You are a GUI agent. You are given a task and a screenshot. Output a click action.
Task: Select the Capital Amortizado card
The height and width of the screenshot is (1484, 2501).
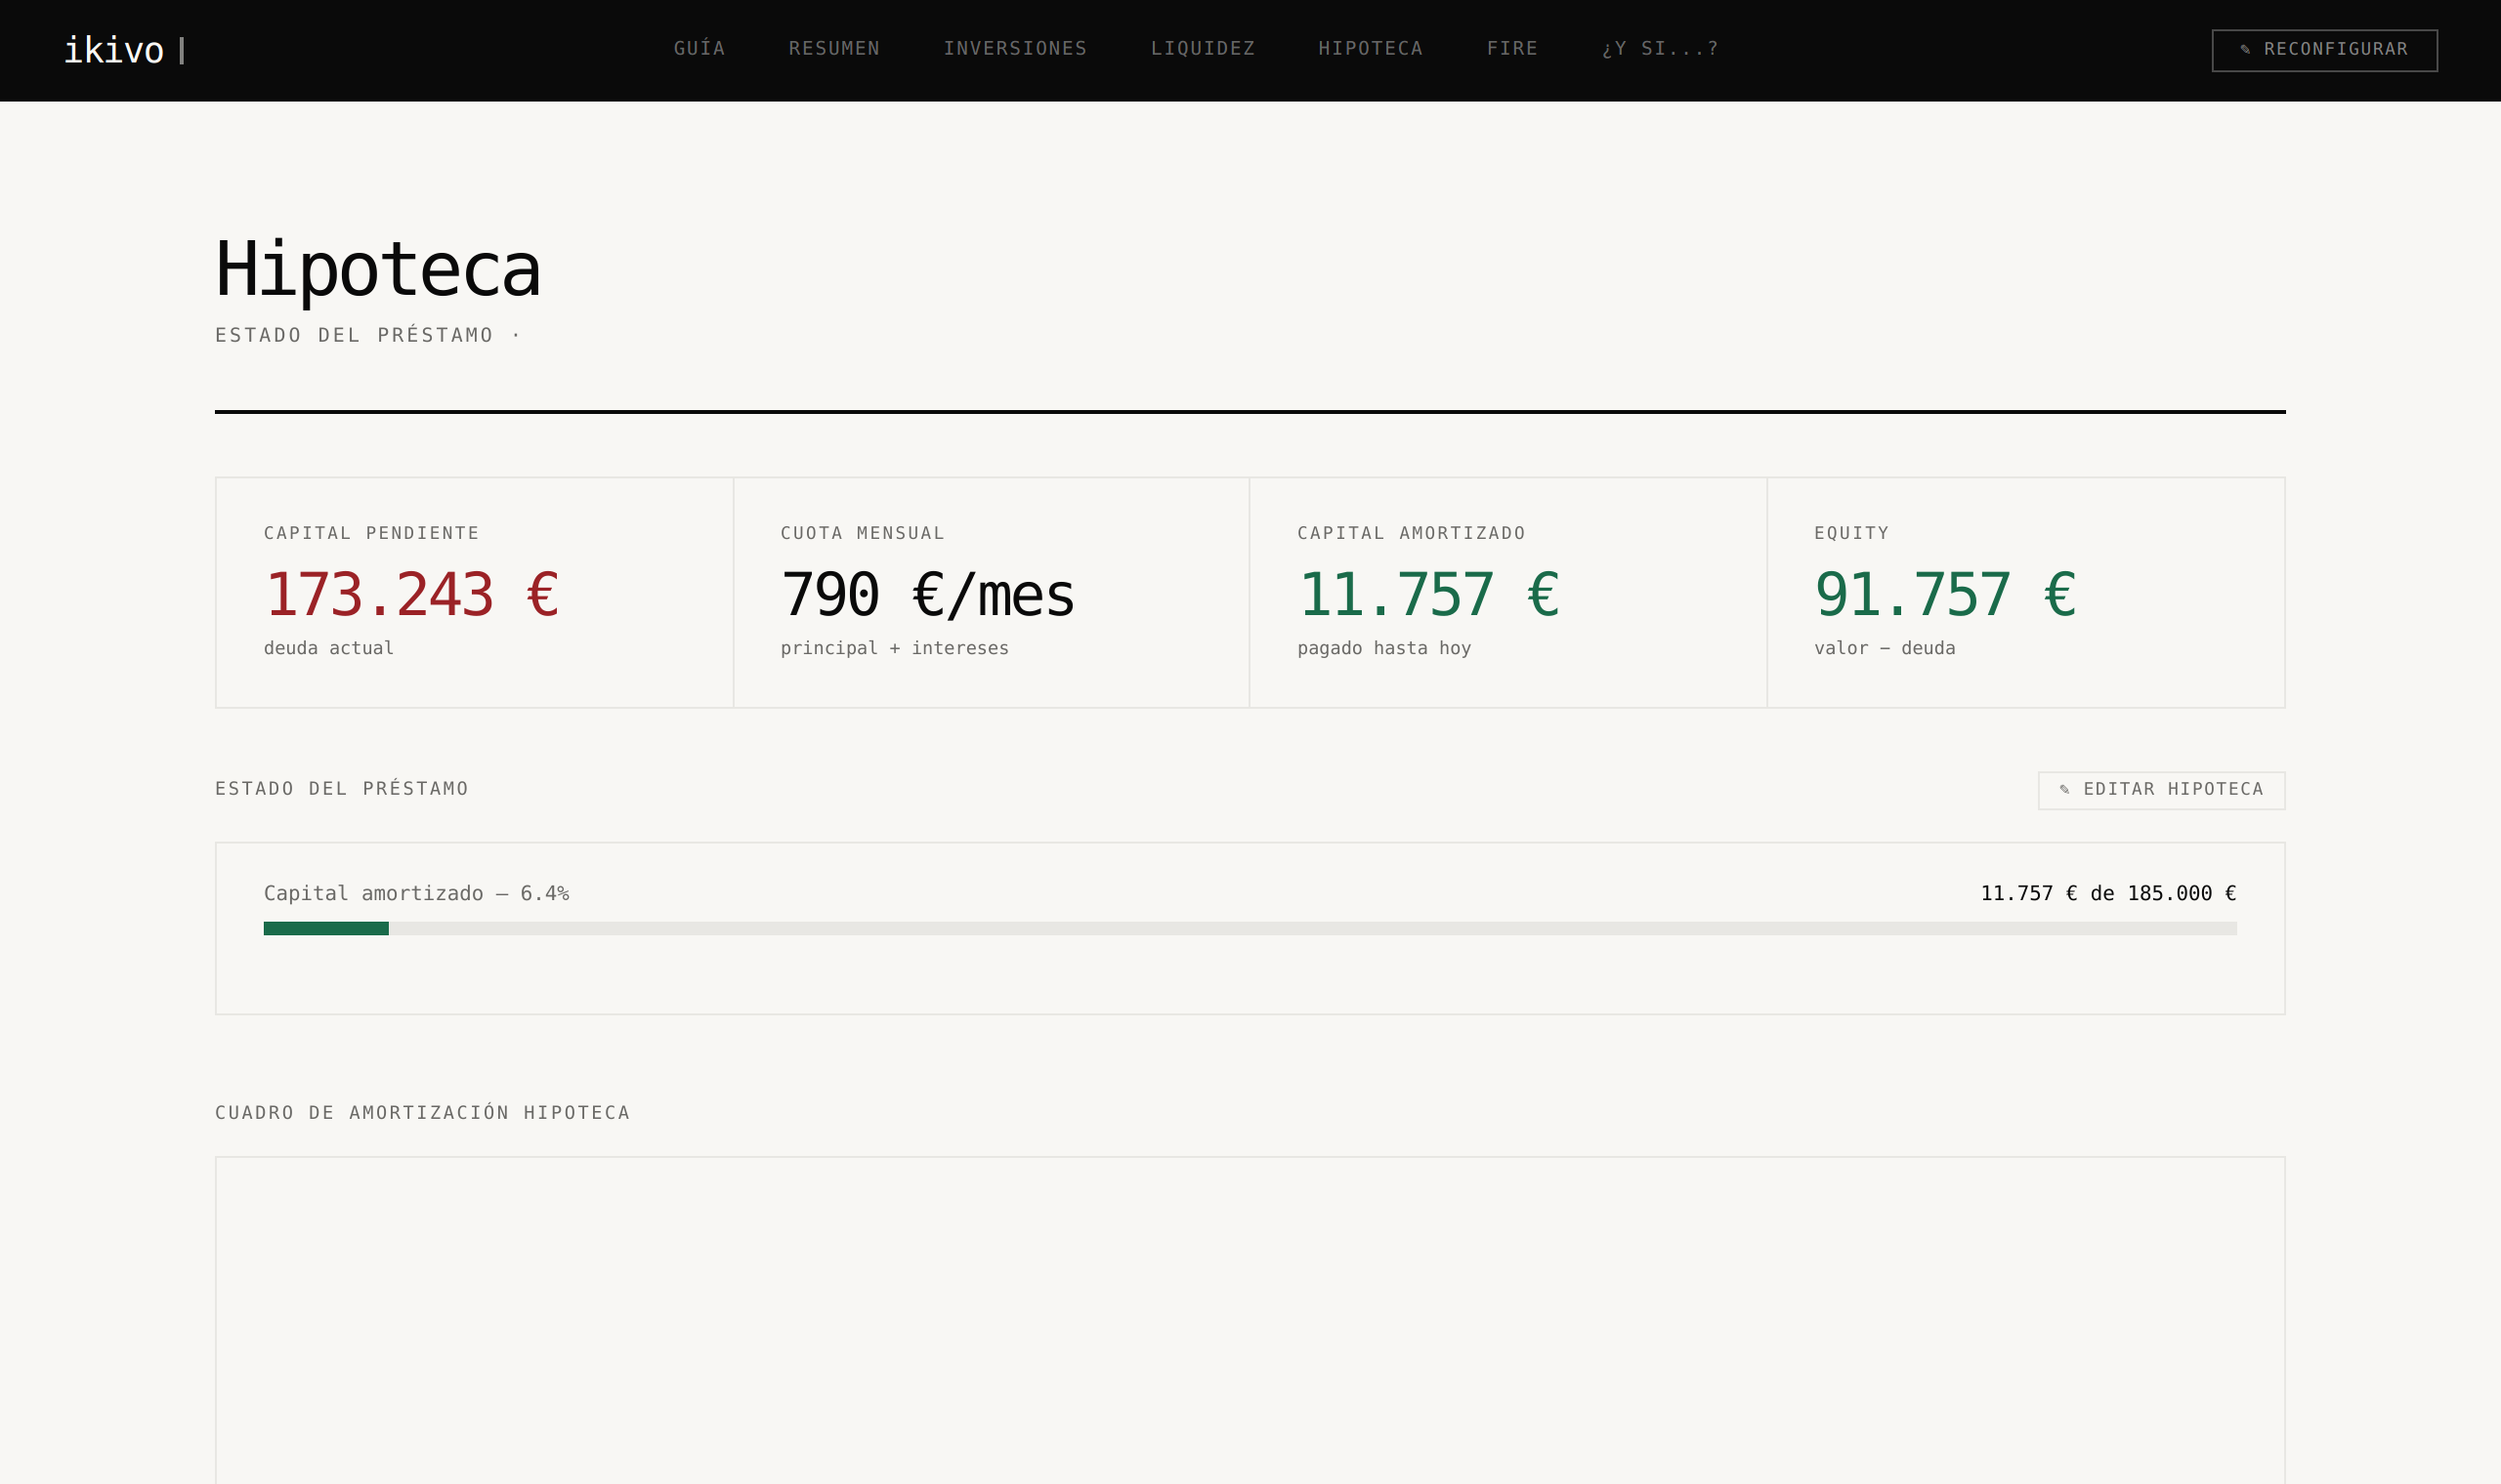[x=1507, y=592]
